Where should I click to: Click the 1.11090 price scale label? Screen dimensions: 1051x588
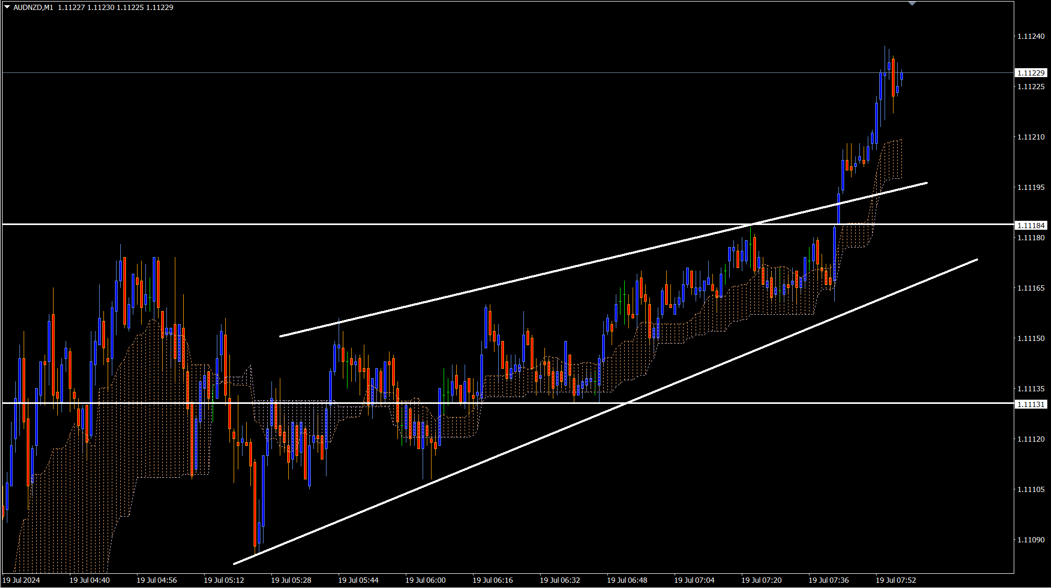click(1031, 540)
